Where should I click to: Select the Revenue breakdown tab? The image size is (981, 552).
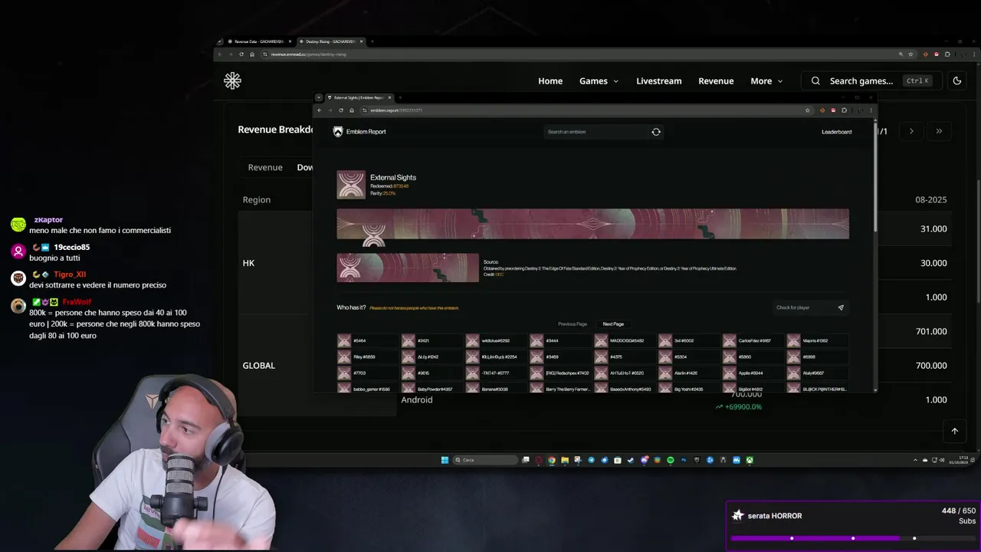(x=265, y=167)
